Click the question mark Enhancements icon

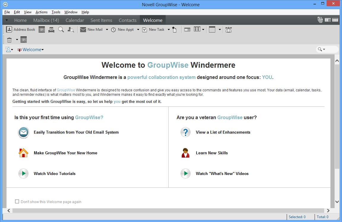186,132
